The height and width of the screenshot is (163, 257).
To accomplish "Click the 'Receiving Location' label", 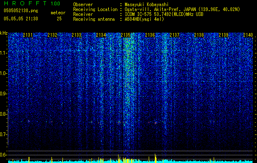I will [x=95, y=9].
